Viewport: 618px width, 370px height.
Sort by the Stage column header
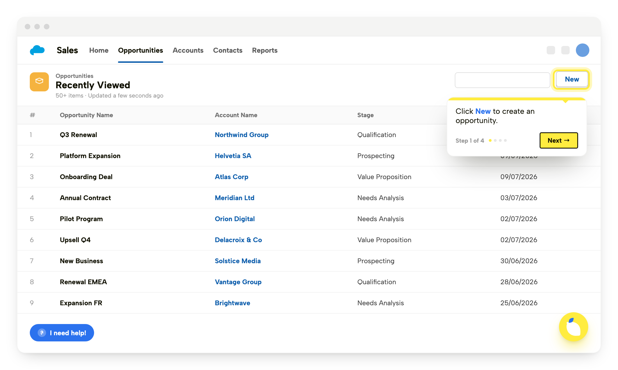point(365,115)
